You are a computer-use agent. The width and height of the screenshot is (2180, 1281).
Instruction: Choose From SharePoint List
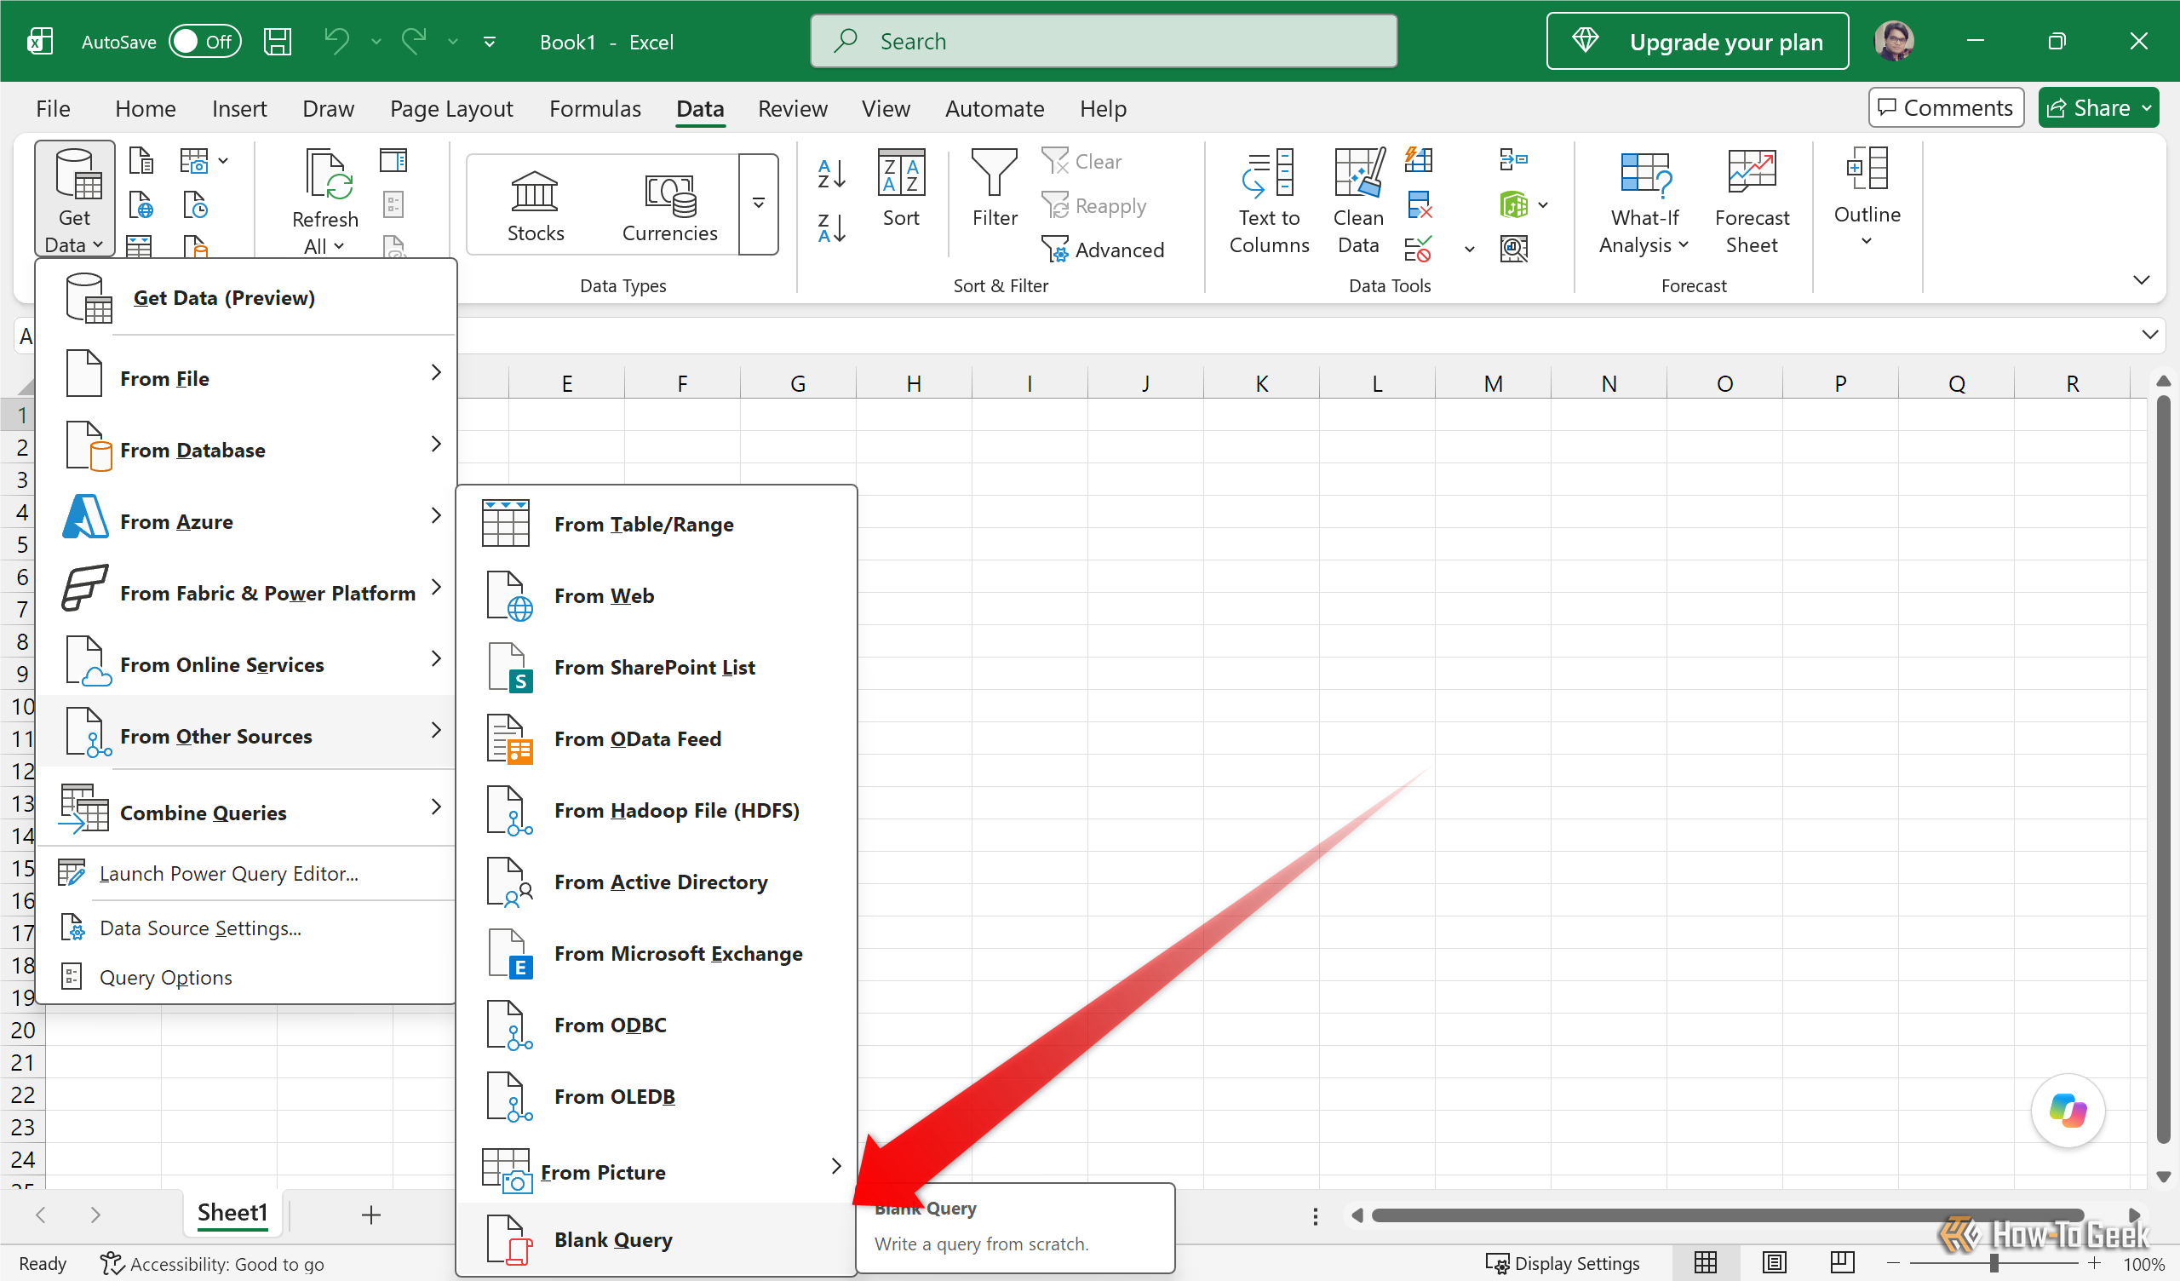(656, 668)
